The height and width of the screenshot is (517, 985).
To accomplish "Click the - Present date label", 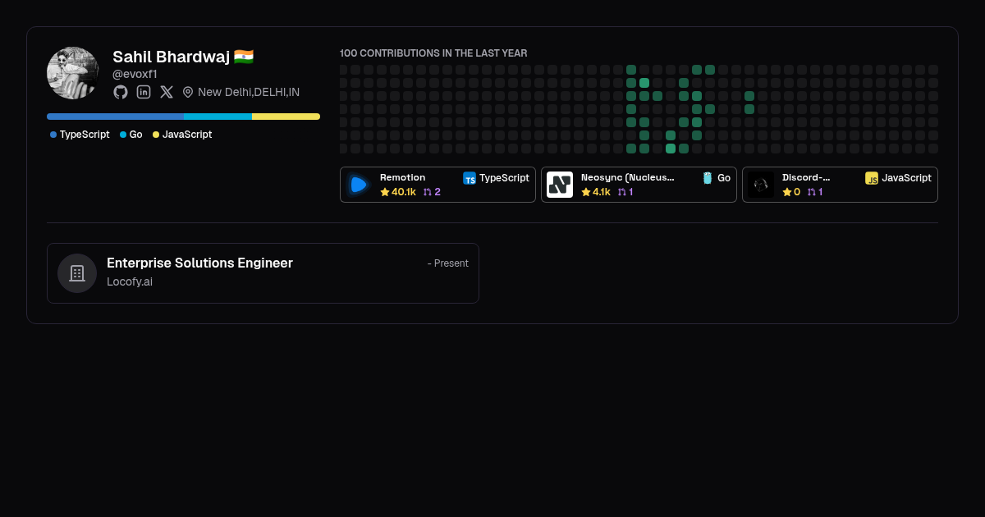I will 448,263.
